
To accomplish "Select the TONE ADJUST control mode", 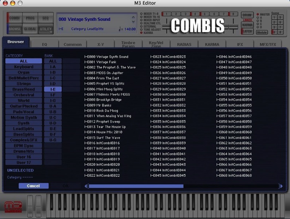I will (141, 30).
